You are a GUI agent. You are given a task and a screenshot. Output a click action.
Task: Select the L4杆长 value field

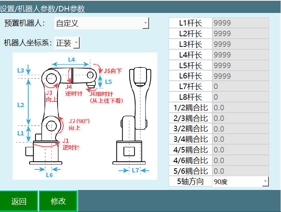click(240, 55)
